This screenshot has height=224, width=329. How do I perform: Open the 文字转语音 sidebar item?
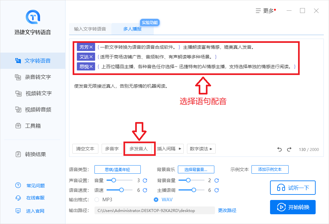click(x=33, y=61)
